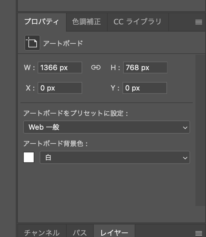Image resolution: width=206 pixels, height=237 pixels.
Task: Toggle the link between width and height
Action: click(x=96, y=68)
